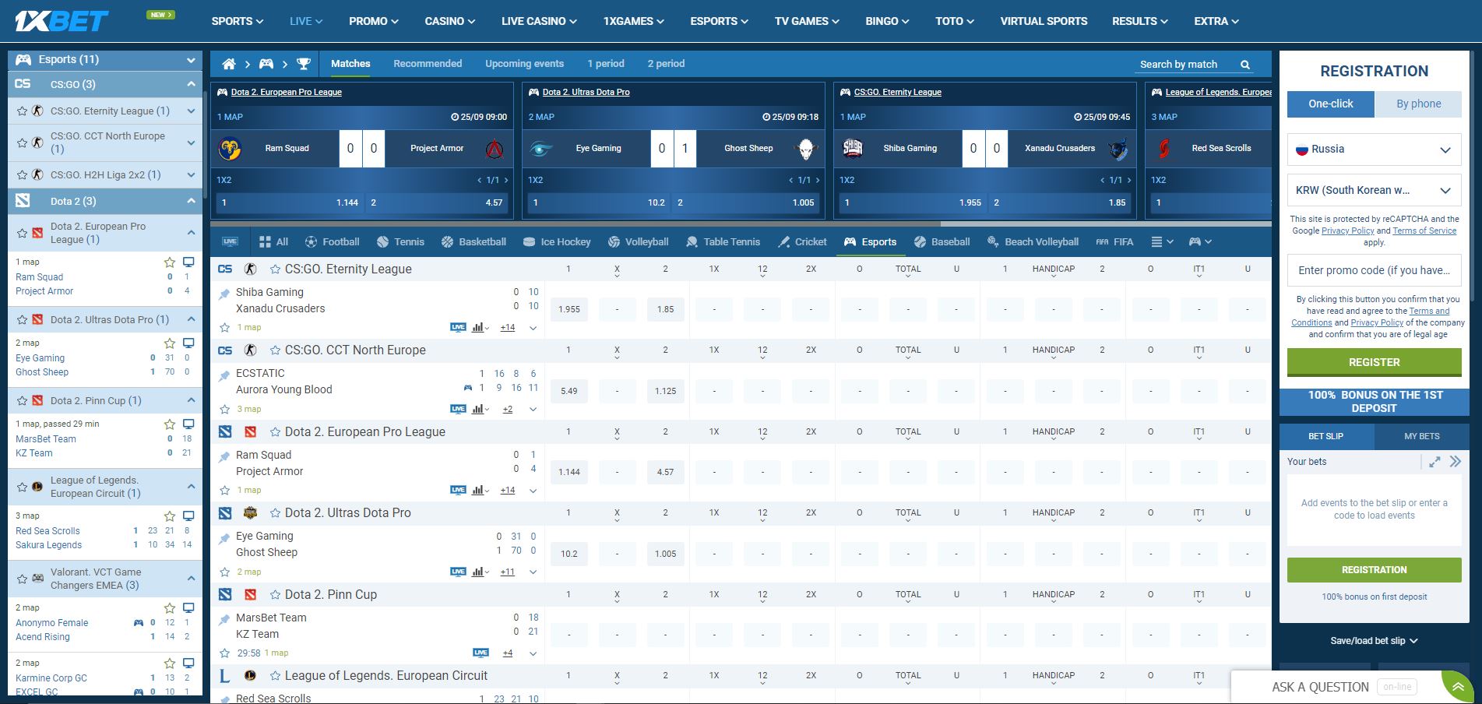1482x704 pixels.
Task: Pin the Shiba Gaming match
Action: click(x=224, y=294)
